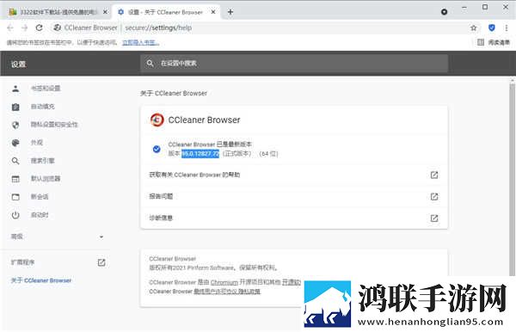Click the settings search field
The image size is (516, 332).
click(294, 63)
